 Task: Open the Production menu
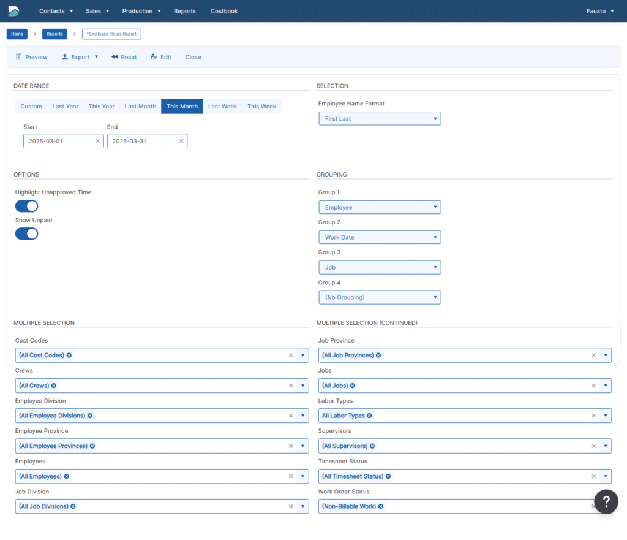[x=141, y=11]
